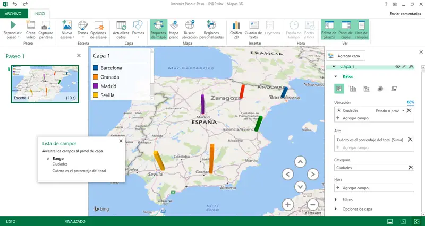Viewport: 425px width, 226px height.
Task: Click the Reproducir paseo play icon
Action: click(13, 25)
